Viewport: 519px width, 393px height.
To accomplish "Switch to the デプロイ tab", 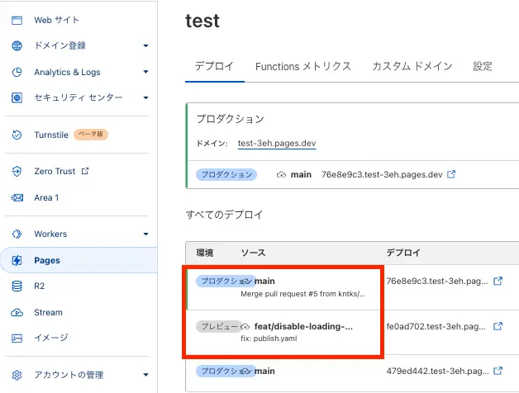I will 215,66.
